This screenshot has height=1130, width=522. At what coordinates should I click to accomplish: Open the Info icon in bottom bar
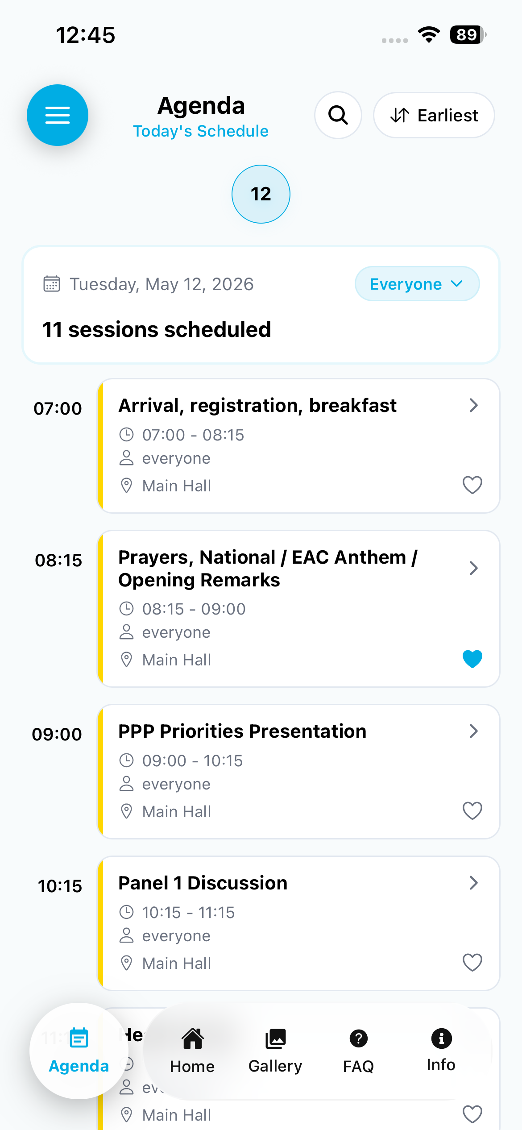[441, 1038]
